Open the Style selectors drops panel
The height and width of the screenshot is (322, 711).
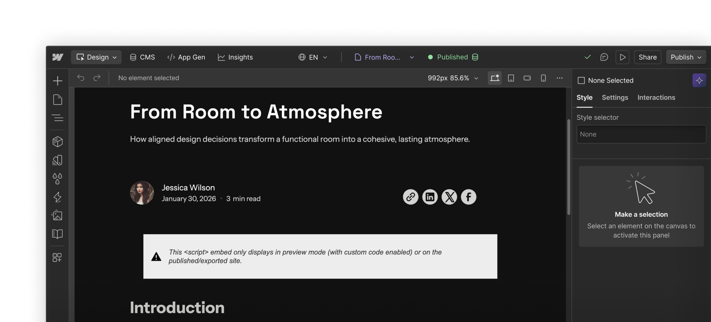coord(57,179)
